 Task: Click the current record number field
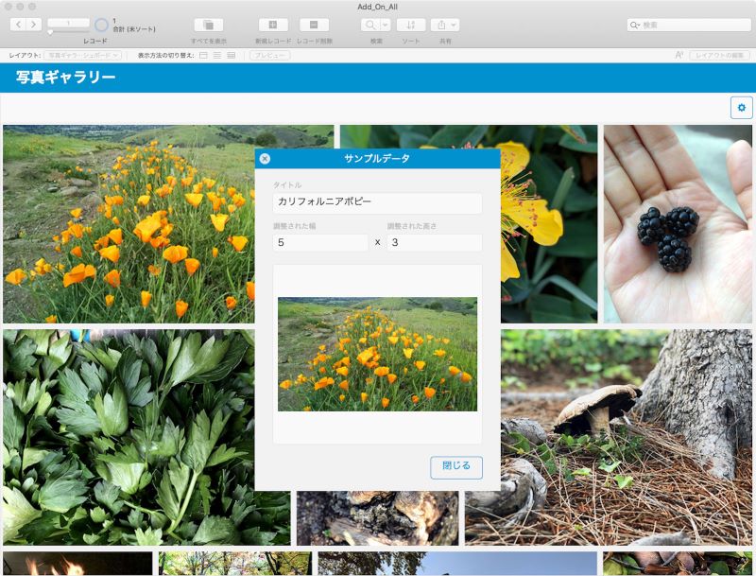[x=68, y=23]
